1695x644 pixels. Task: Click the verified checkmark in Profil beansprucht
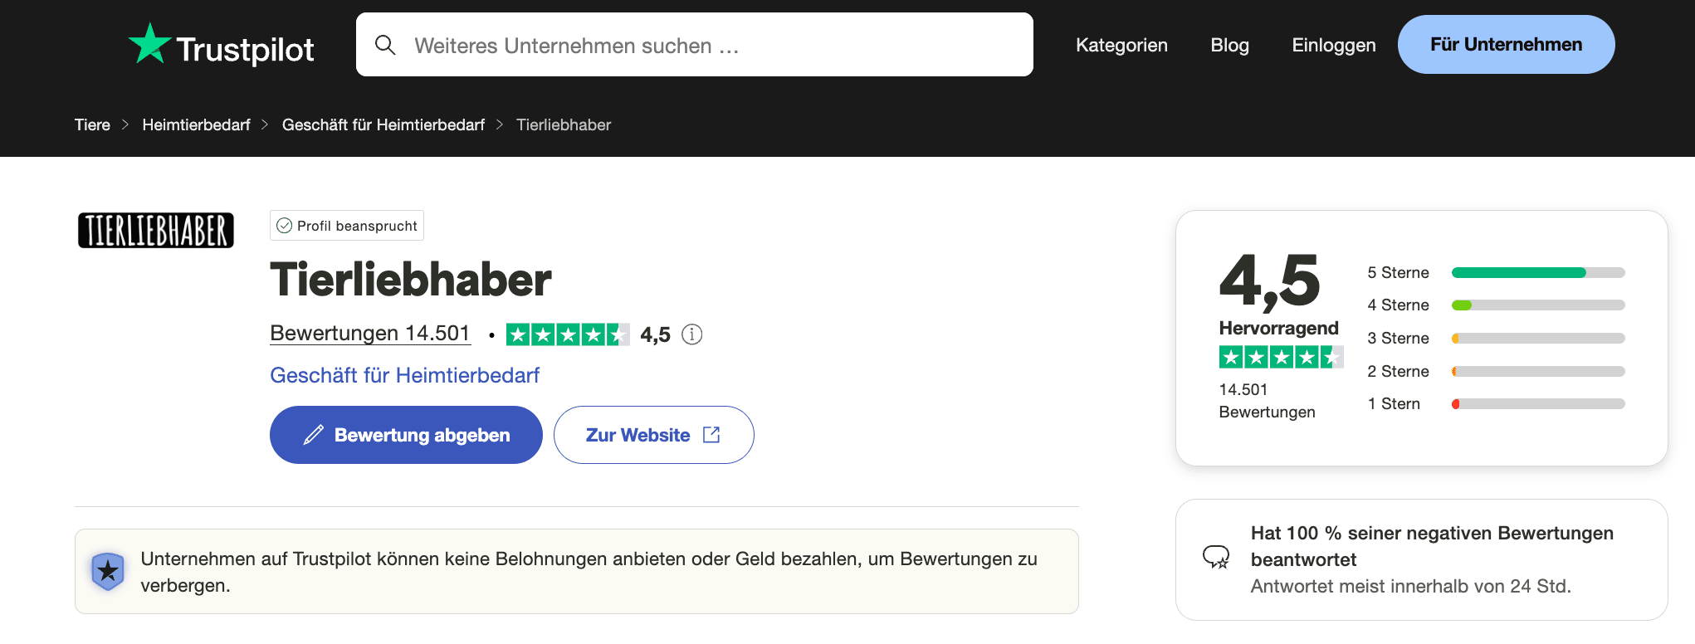pos(284,226)
